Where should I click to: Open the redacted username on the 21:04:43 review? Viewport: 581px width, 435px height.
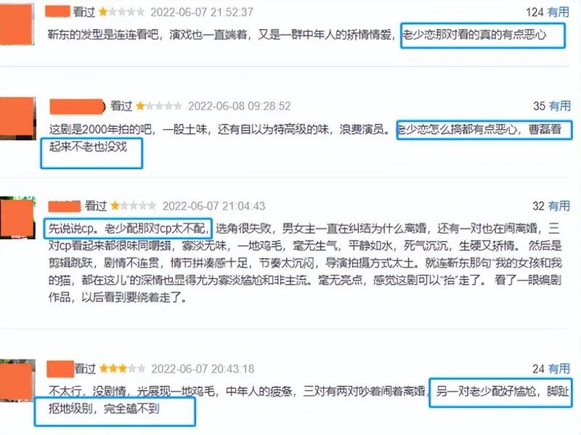65,206
